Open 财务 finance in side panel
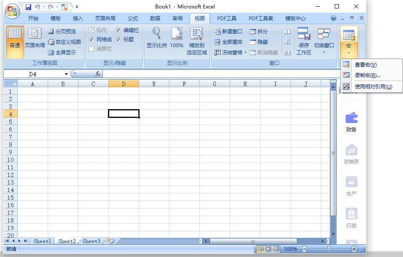 [351, 123]
